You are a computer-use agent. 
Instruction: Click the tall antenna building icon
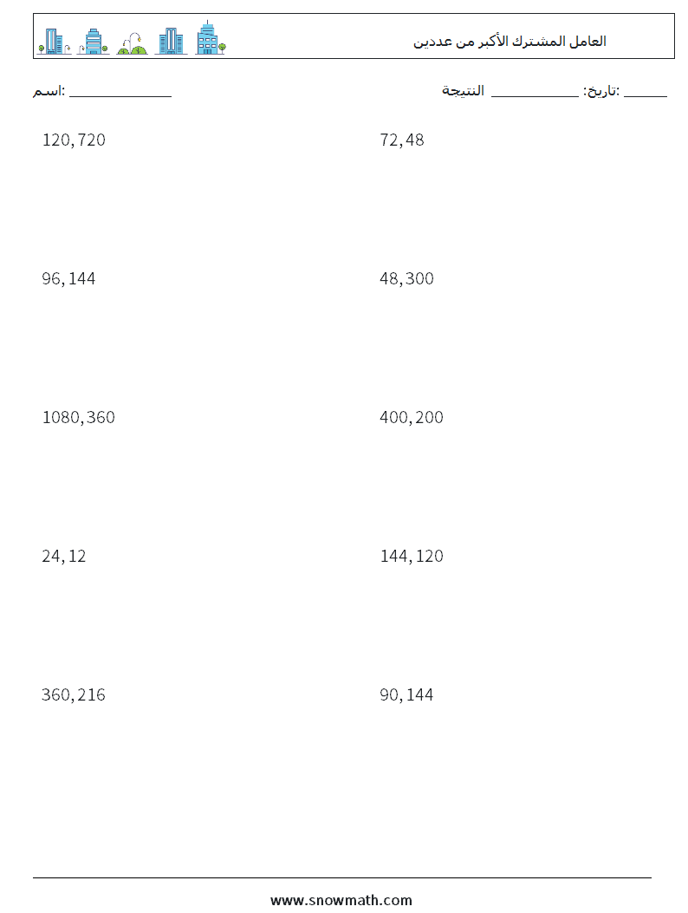tap(210, 38)
